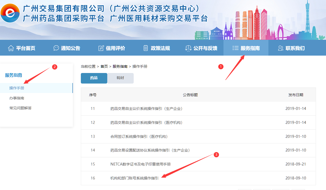
Task: Click the document icon for 政策法规
Action: [x=146, y=48]
